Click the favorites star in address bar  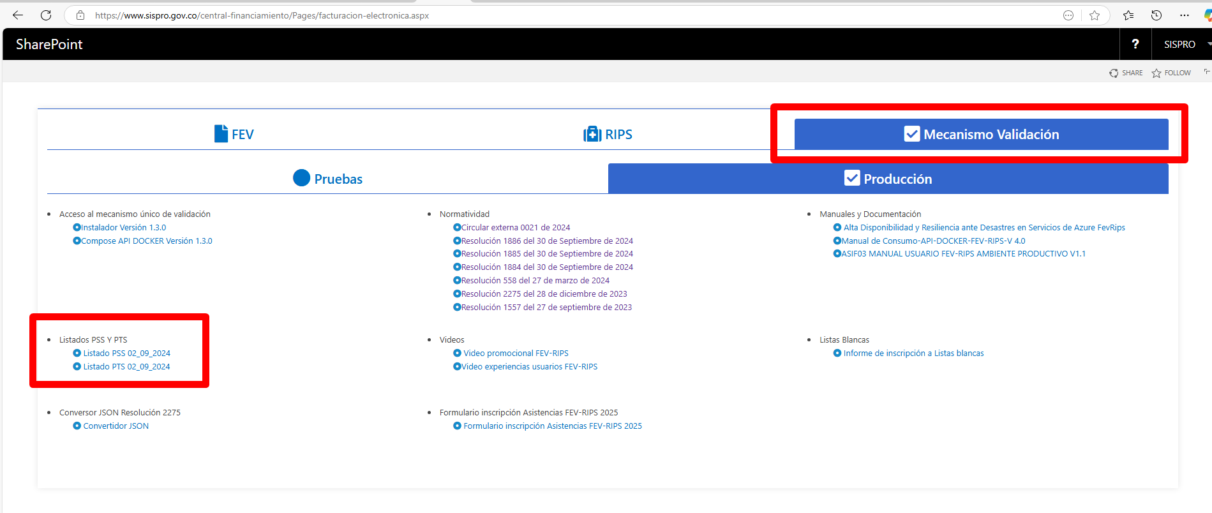coord(1095,15)
